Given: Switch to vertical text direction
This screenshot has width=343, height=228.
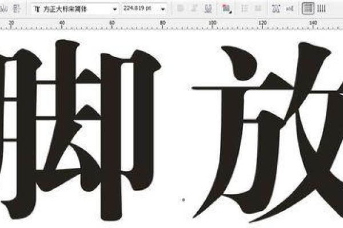Looking at the screenshot, I should click(x=321, y=9).
